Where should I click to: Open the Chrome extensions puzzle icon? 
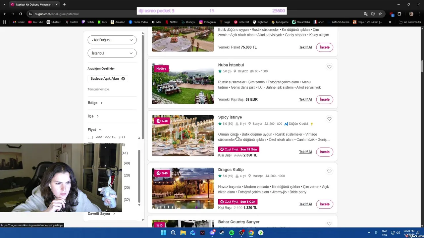tap(399, 14)
